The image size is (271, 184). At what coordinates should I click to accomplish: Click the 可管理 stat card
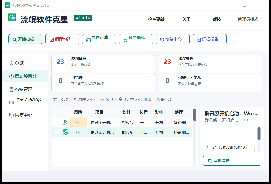pyautogui.click(x=103, y=83)
